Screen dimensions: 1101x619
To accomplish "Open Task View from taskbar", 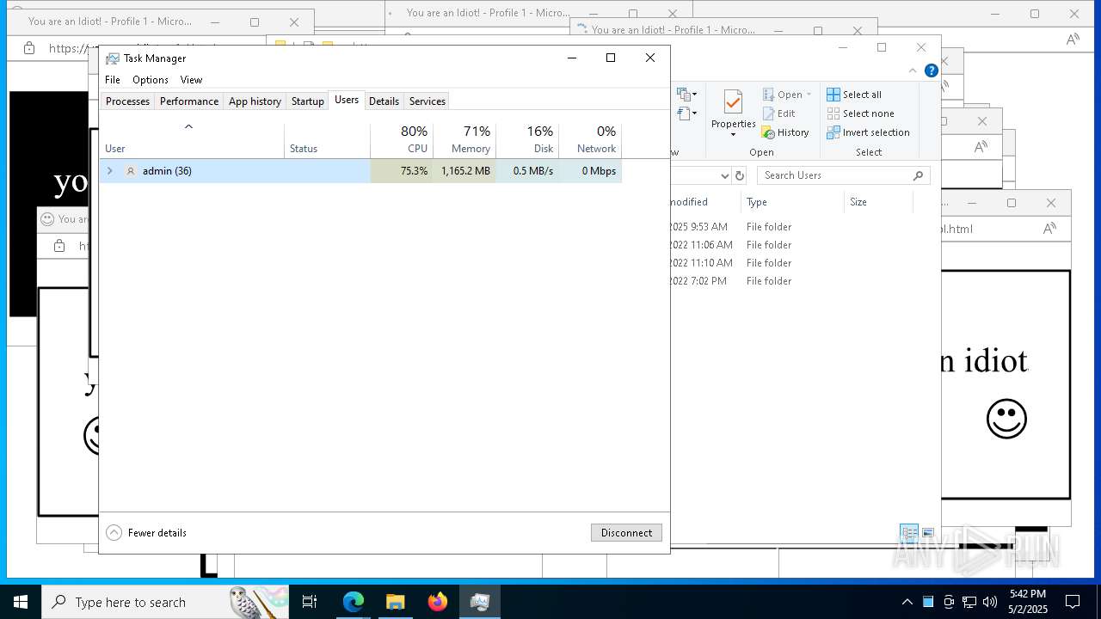I will pos(310,602).
